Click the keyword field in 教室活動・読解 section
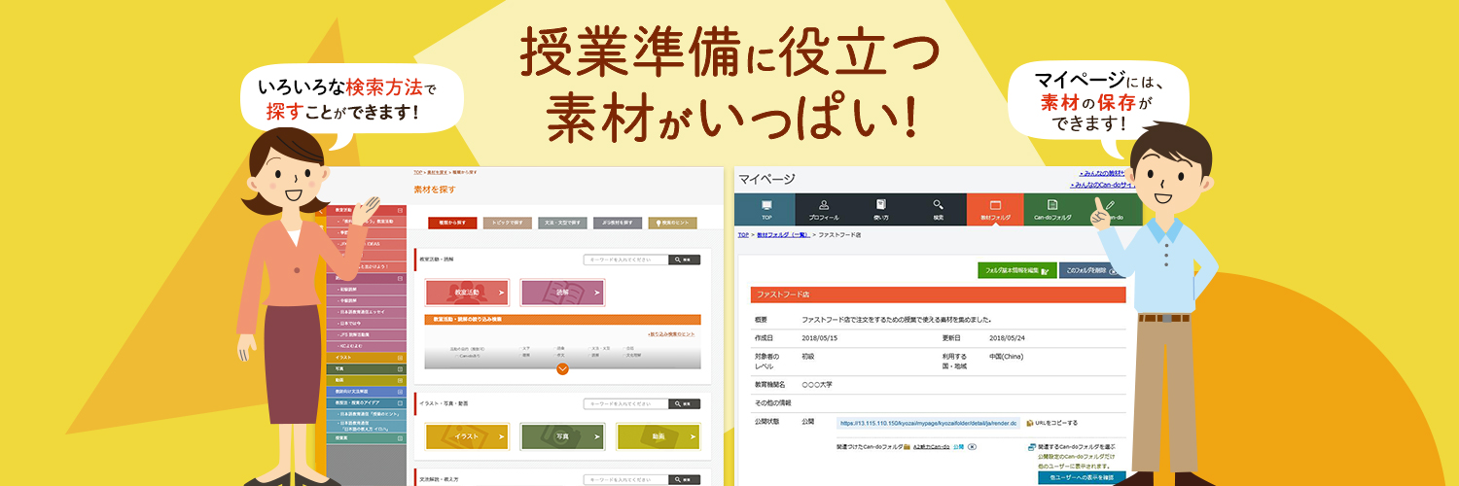1459x486 pixels. point(625,260)
